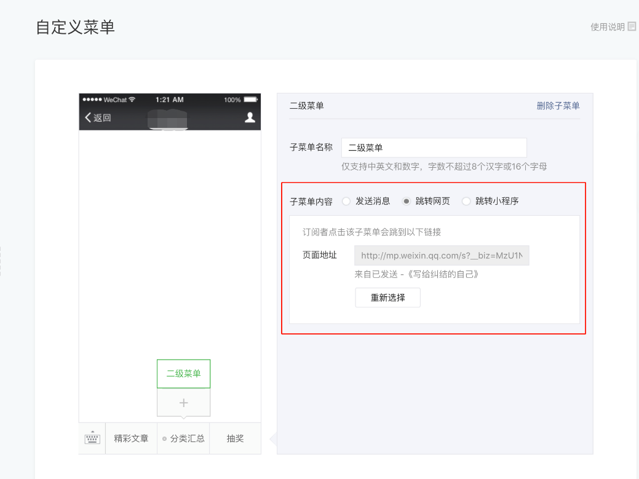Screen dimensions: 639x479
Task: Open the 精彩文章 menu in phone preview
Action: click(131, 438)
